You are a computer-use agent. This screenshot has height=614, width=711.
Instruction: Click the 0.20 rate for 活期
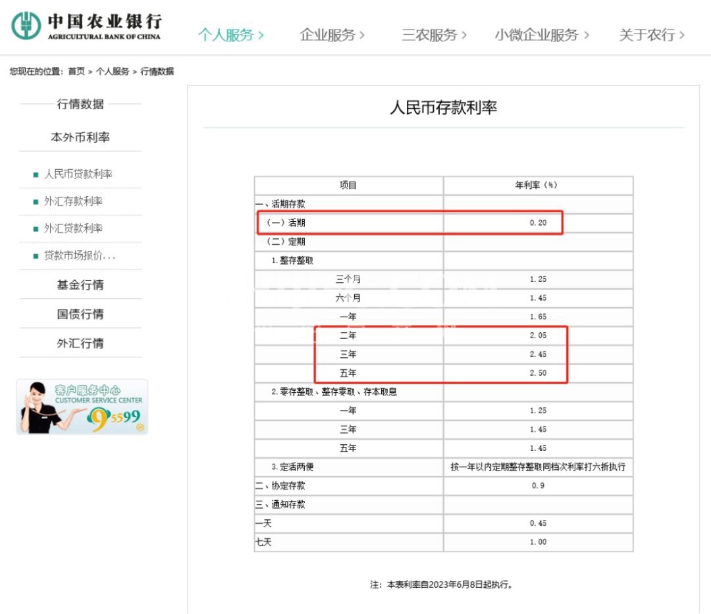[x=539, y=222]
